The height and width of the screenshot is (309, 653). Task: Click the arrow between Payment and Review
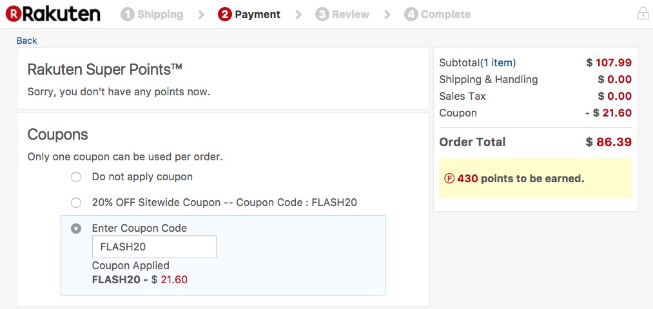pyautogui.click(x=298, y=14)
